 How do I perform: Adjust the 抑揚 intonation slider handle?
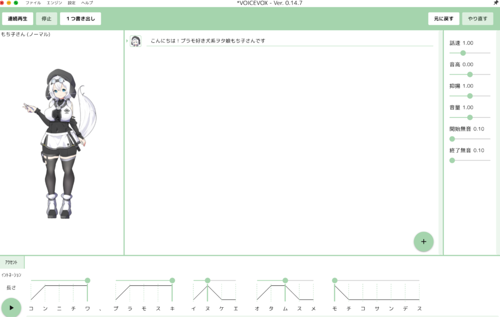point(470,96)
